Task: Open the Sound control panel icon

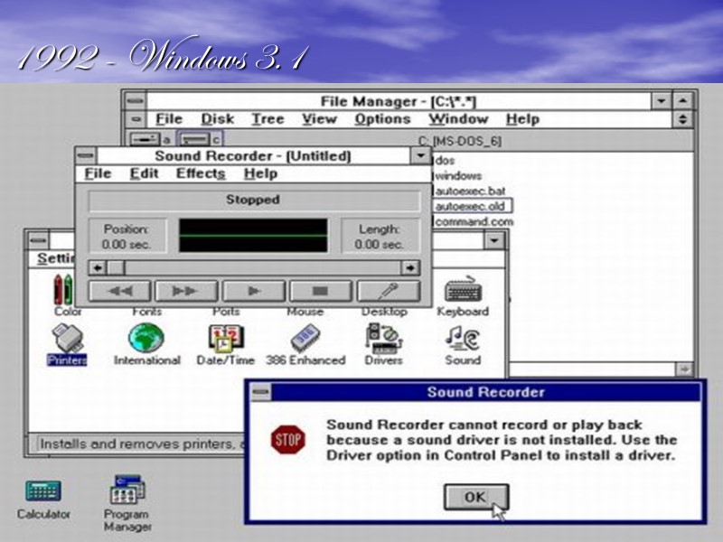Action: (463, 344)
